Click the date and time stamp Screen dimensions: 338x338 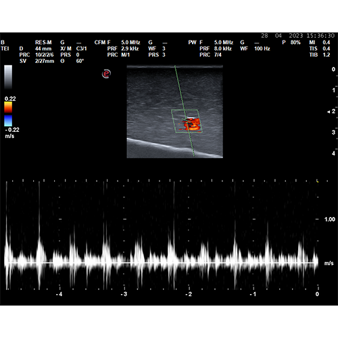pos(298,36)
